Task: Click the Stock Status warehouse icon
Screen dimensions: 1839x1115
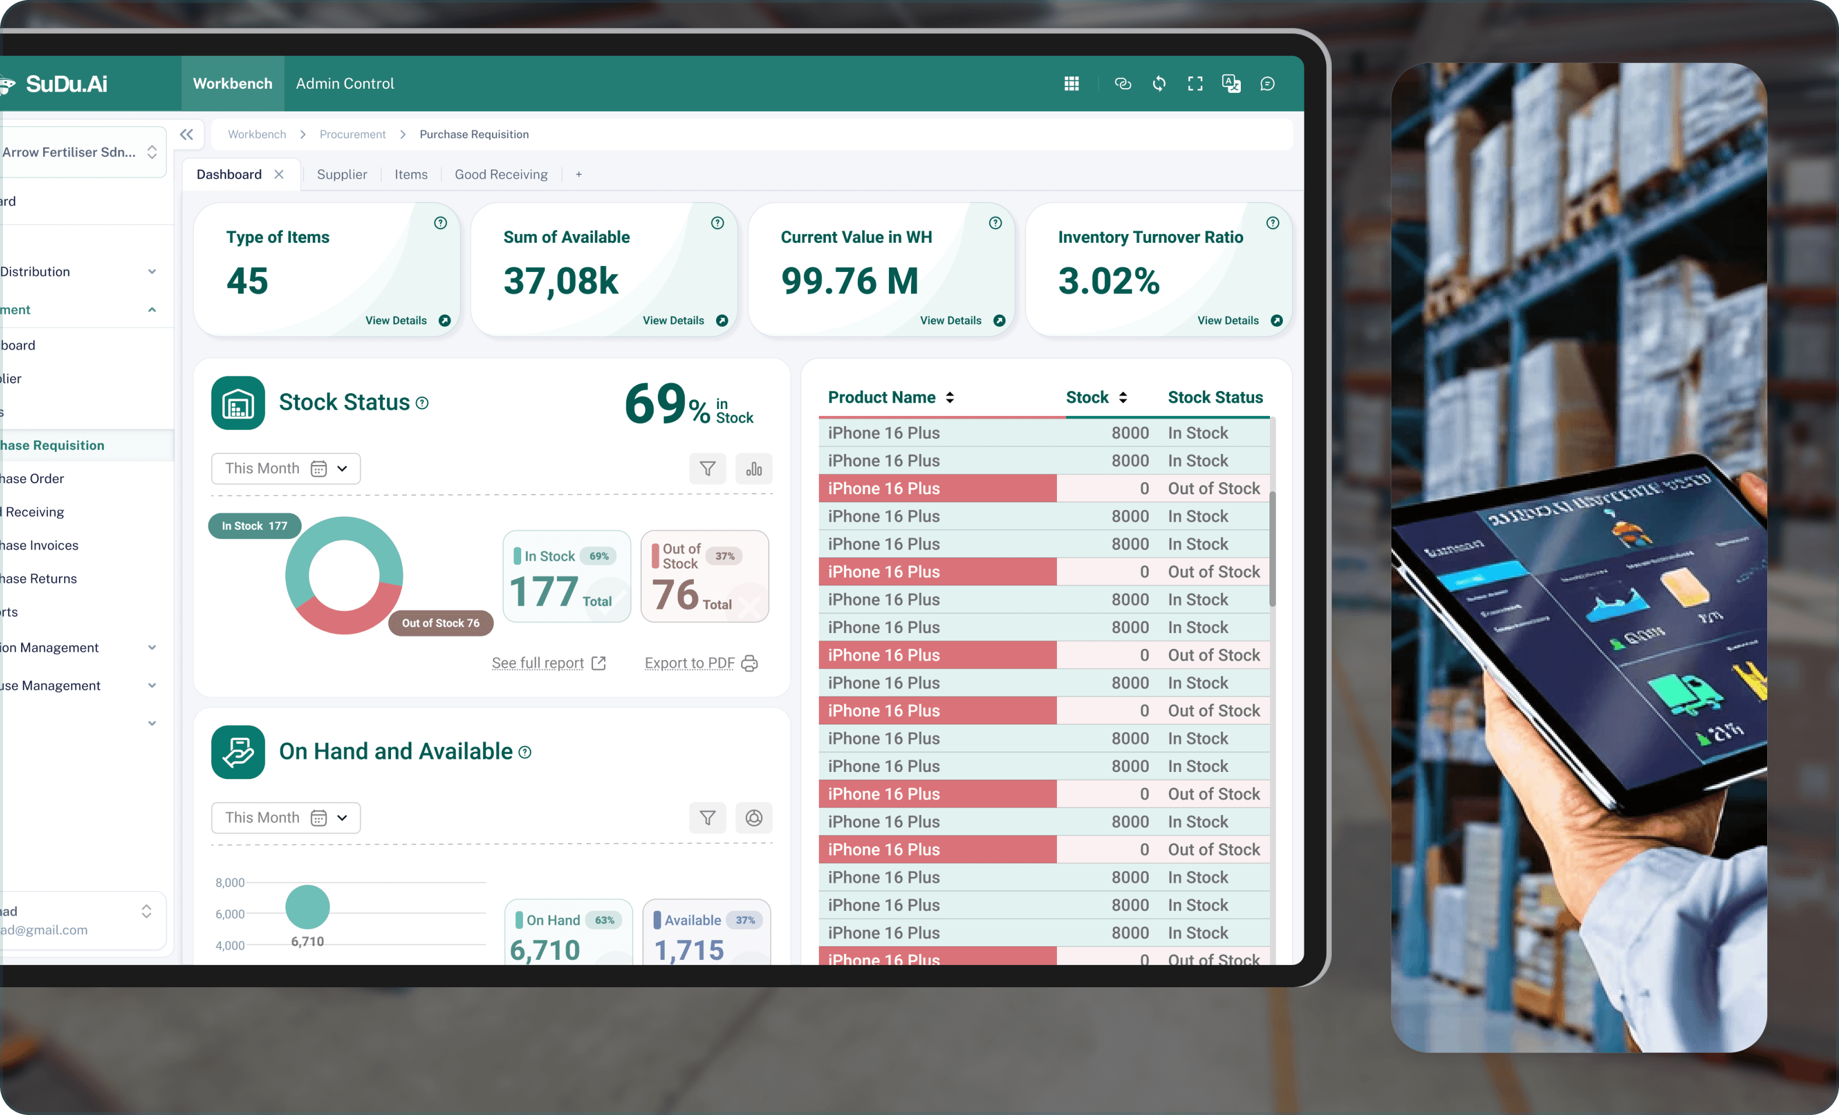Action: (238, 403)
